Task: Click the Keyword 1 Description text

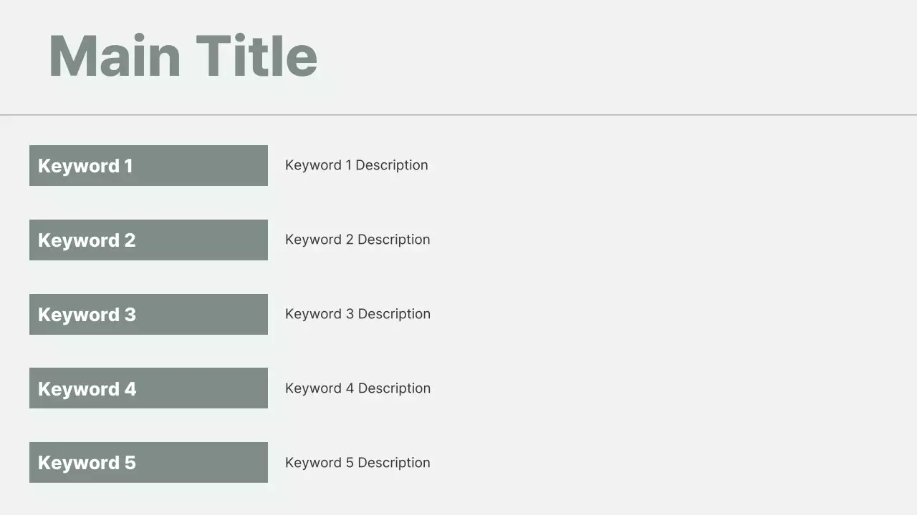Action: (356, 165)
